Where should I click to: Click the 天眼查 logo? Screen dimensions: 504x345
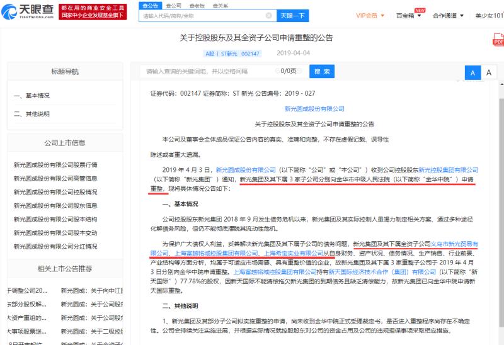click(x=28, y=11)
